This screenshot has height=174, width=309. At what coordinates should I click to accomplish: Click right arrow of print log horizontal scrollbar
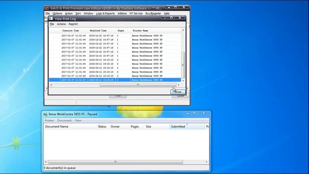click(179, 85)
